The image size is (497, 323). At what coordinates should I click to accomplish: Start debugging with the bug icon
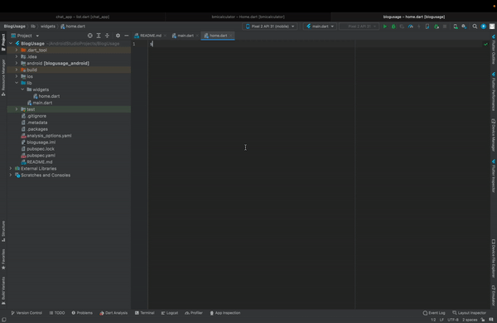pyautogui.click(x=393, y=27)
